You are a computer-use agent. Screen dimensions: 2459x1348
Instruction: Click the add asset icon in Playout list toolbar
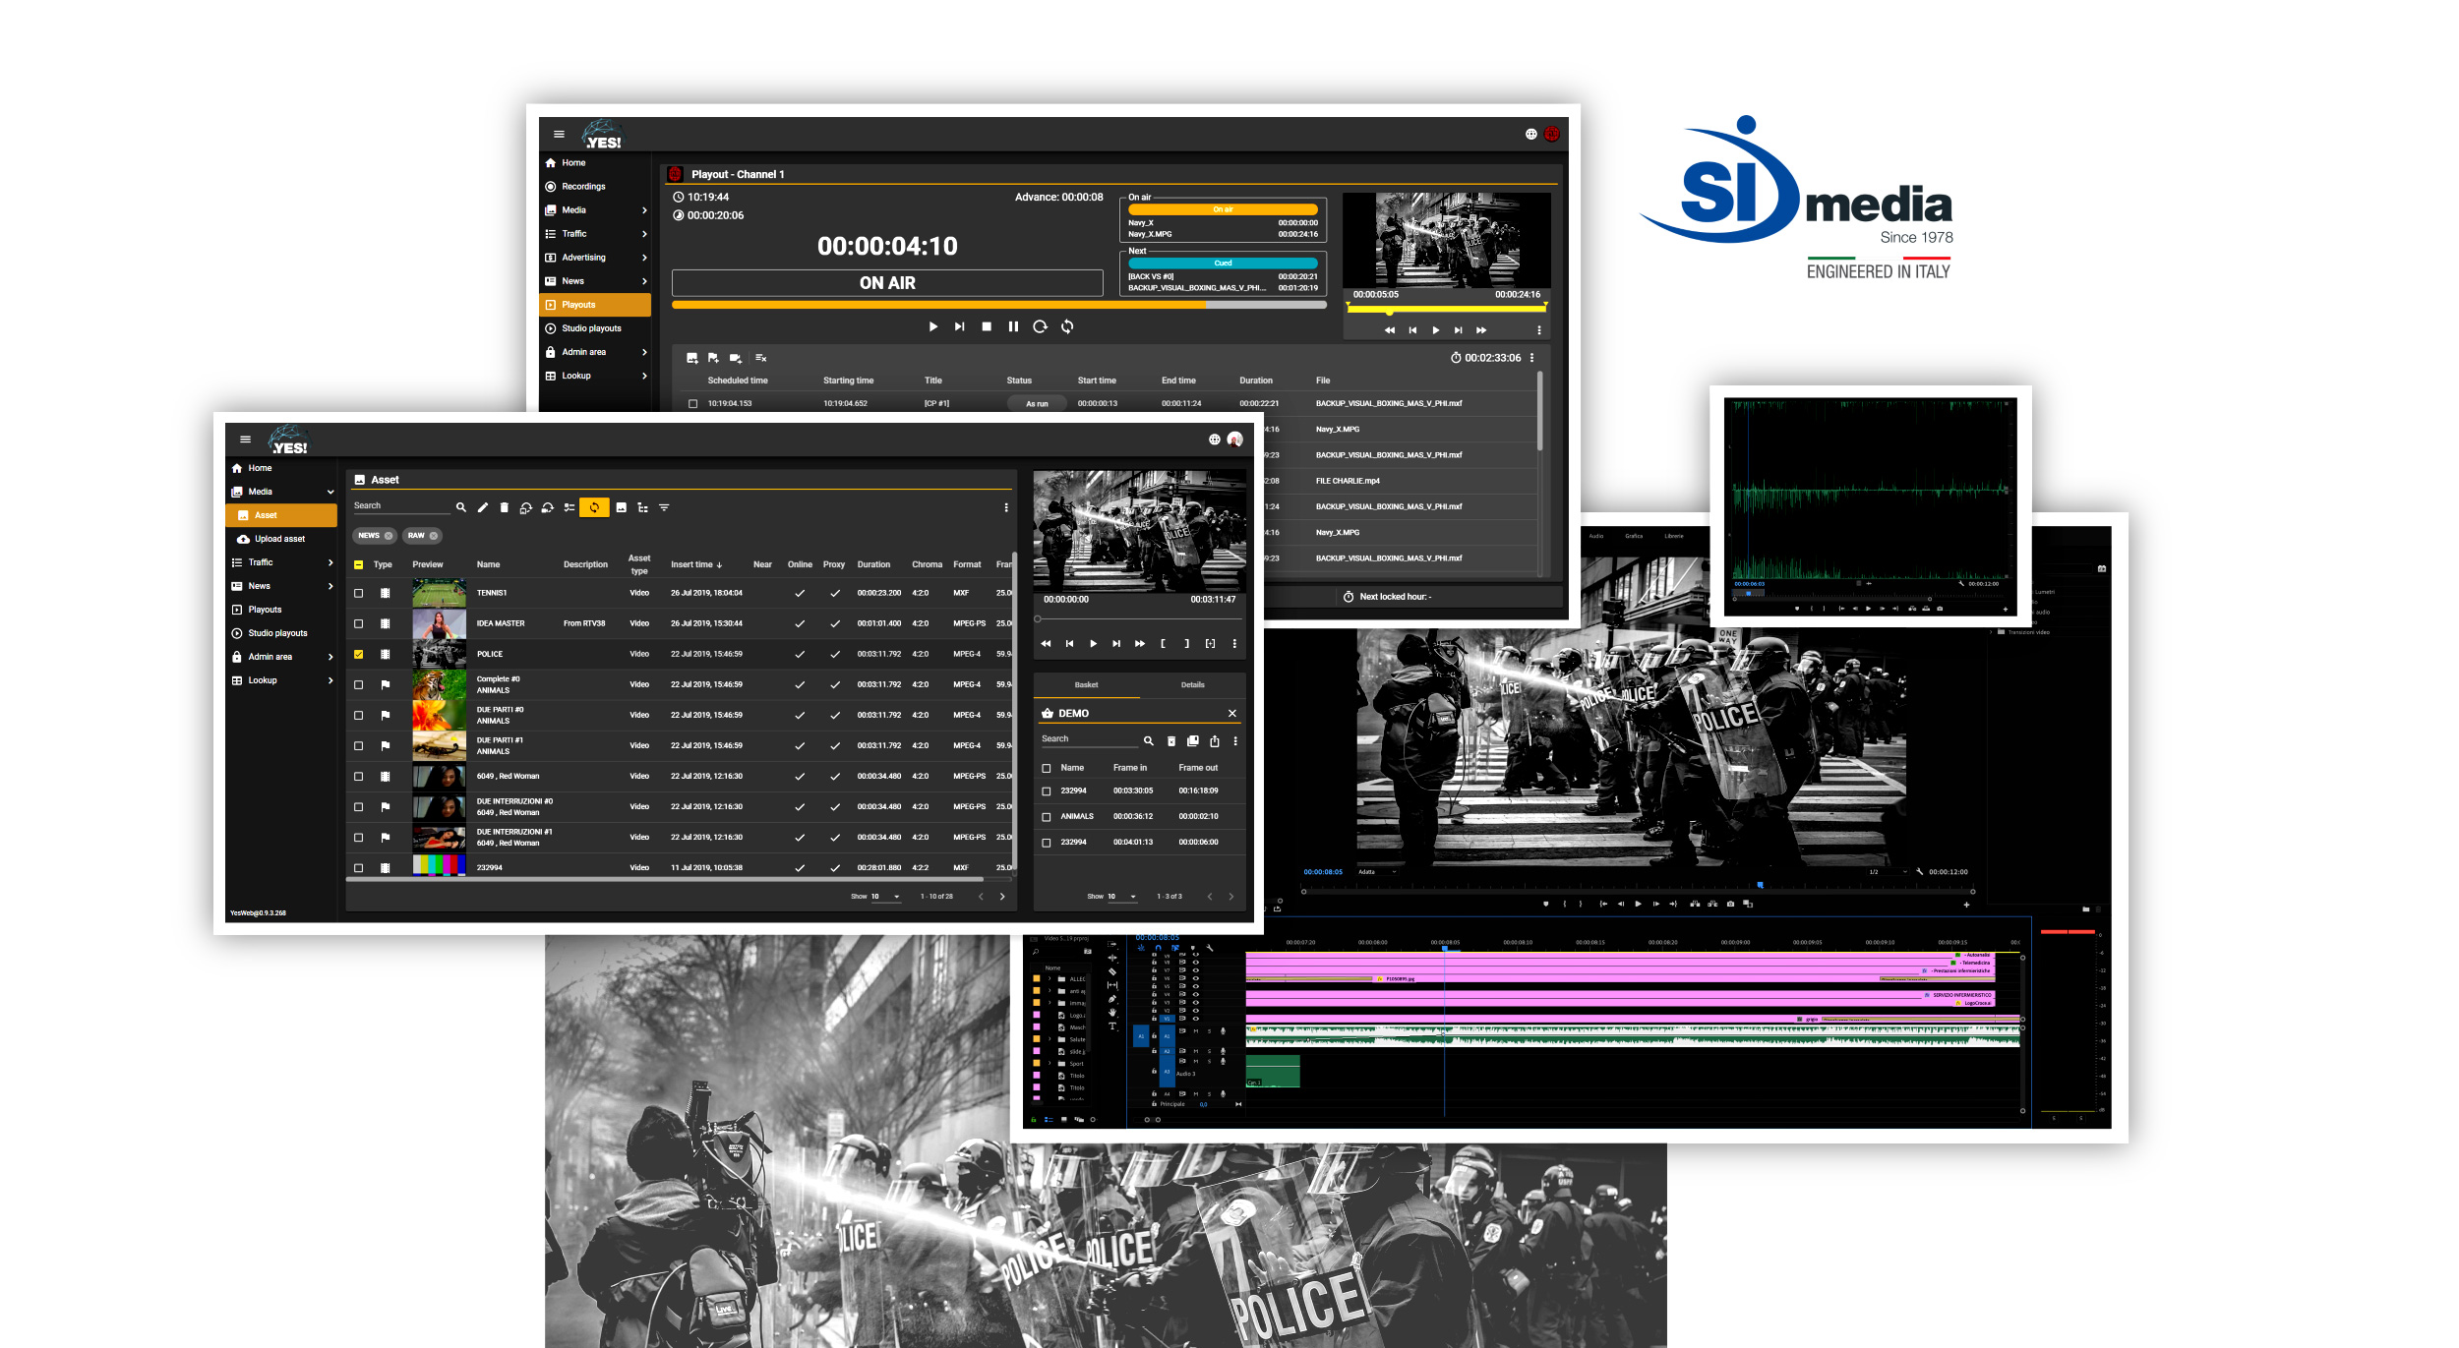click(691, 358)
